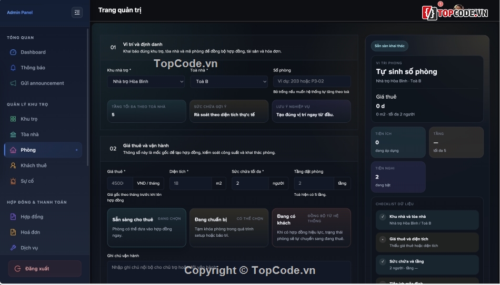Click the sidebar vertical scrollbar
The width and height of the screenshot is (500, 285).
tap(88, 97)
